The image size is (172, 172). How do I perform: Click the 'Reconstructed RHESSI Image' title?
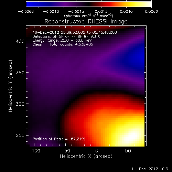(86, 21)
